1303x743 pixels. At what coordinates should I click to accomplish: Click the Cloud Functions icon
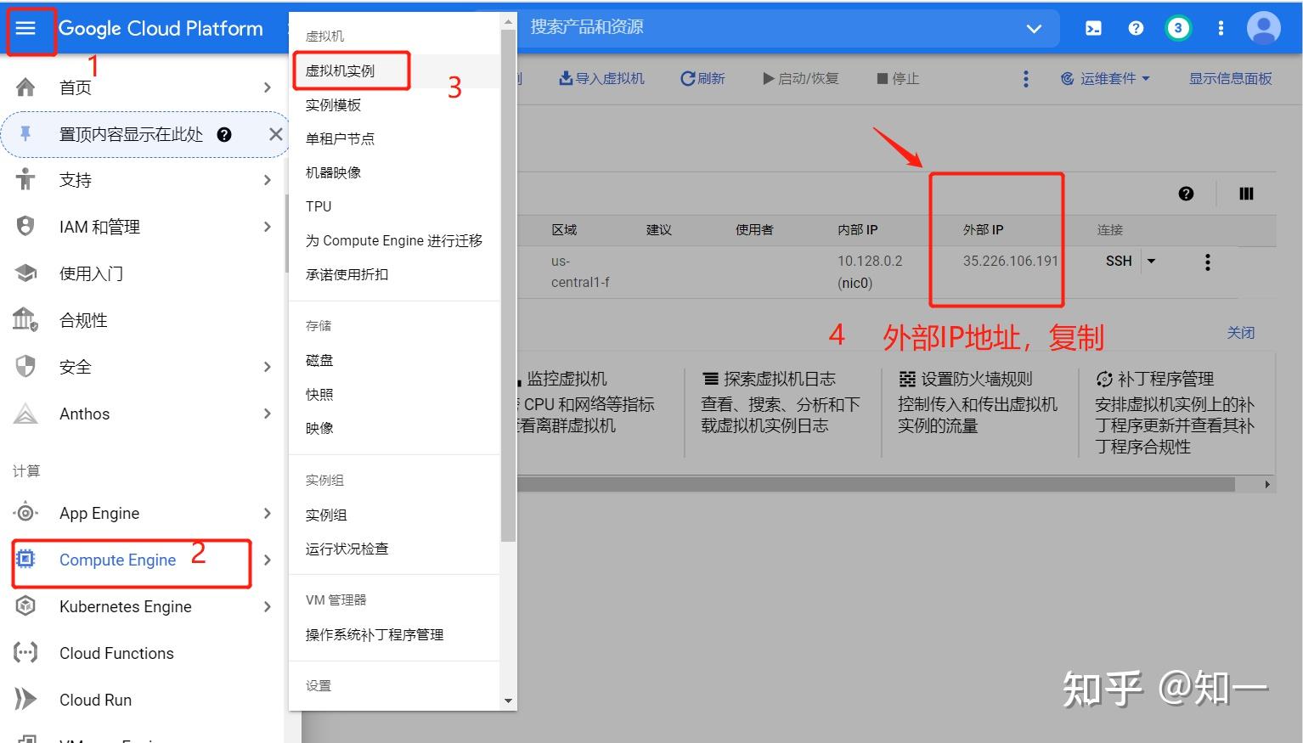tap(25, 653)
